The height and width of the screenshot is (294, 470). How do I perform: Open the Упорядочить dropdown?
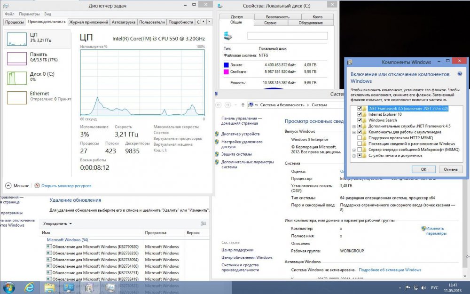57,223
